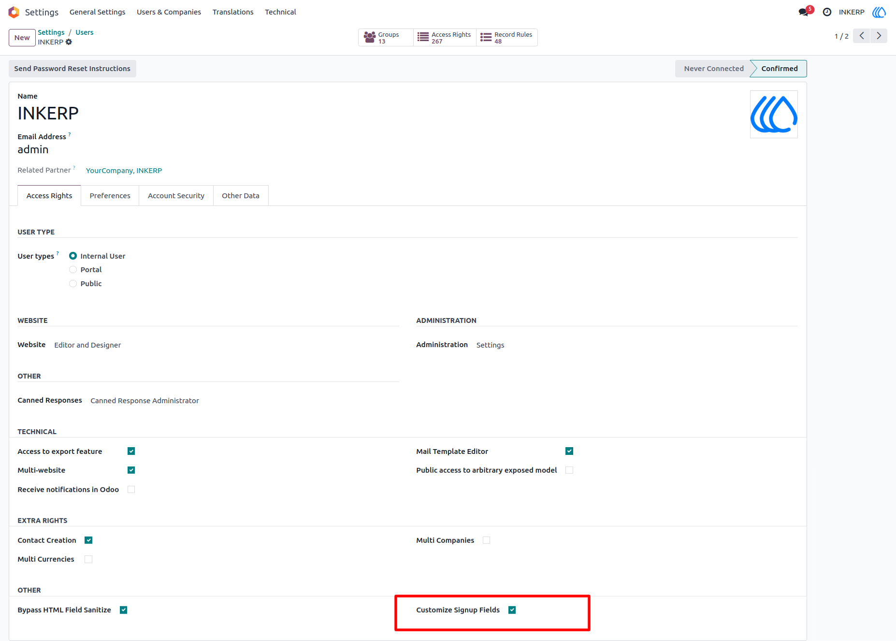Click the New button
The image size is (896, 641).
pyautogui.click(x=22, y=38)
